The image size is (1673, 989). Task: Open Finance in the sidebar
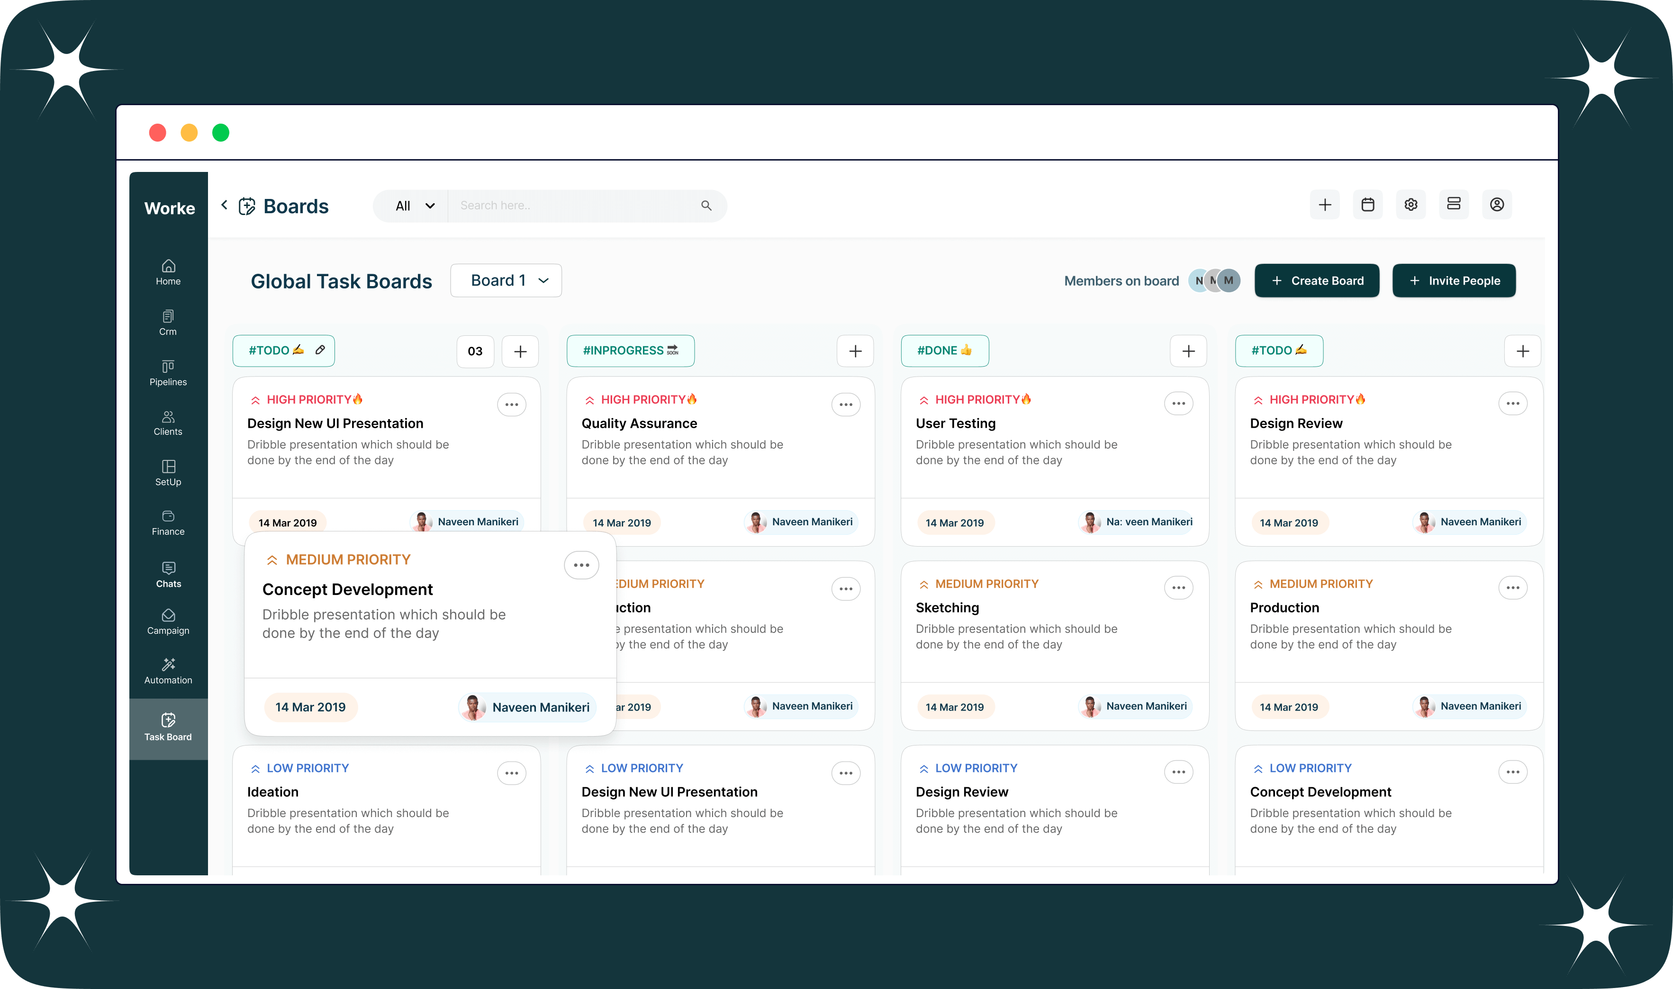click(168, 523)
